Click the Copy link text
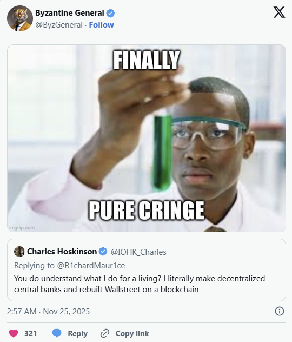Viewport: 292px width, 342px height. 132,333
